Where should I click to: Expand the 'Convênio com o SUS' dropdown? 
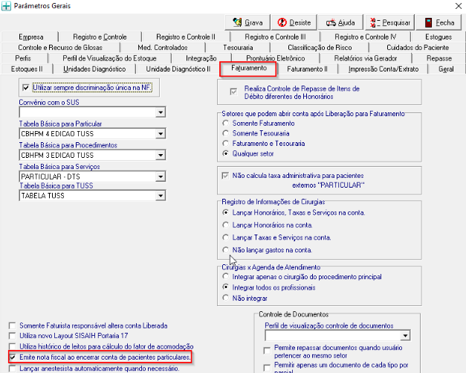pos(161,112)
